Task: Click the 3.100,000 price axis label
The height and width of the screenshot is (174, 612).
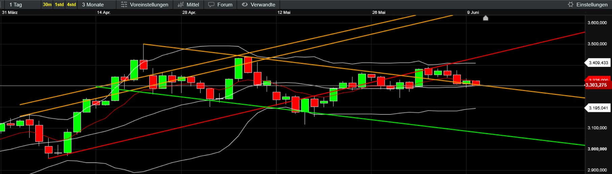Action: tap(597, 128)
